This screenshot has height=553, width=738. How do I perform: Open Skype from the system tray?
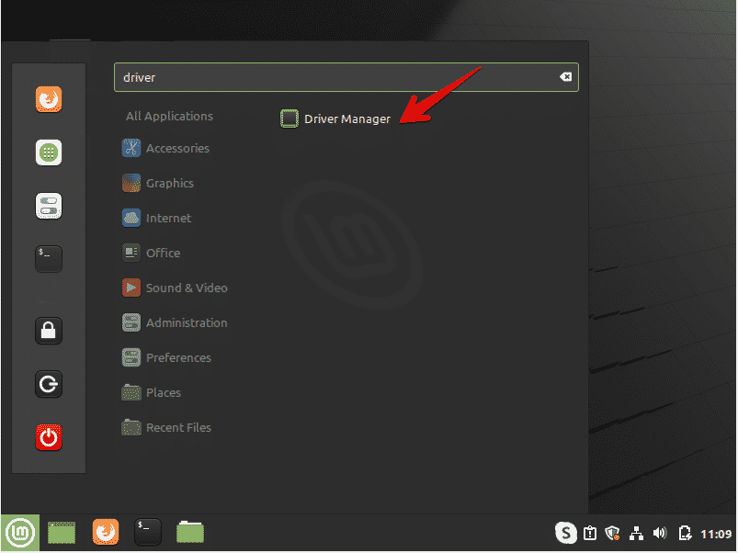tap(565, 533)
